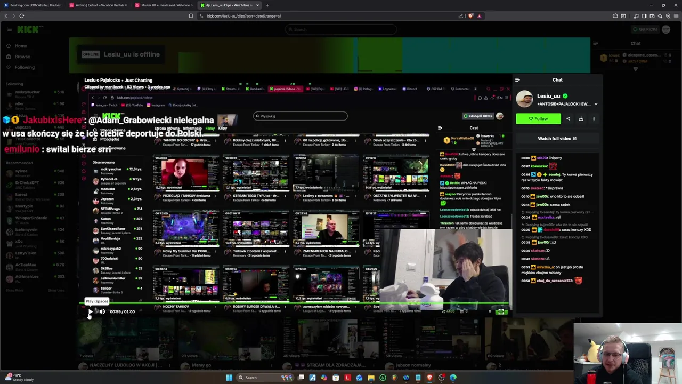The image size is (682, 384).
Task: Follow Lesiu_uu with the green Follow button
Action: point(538,119)
